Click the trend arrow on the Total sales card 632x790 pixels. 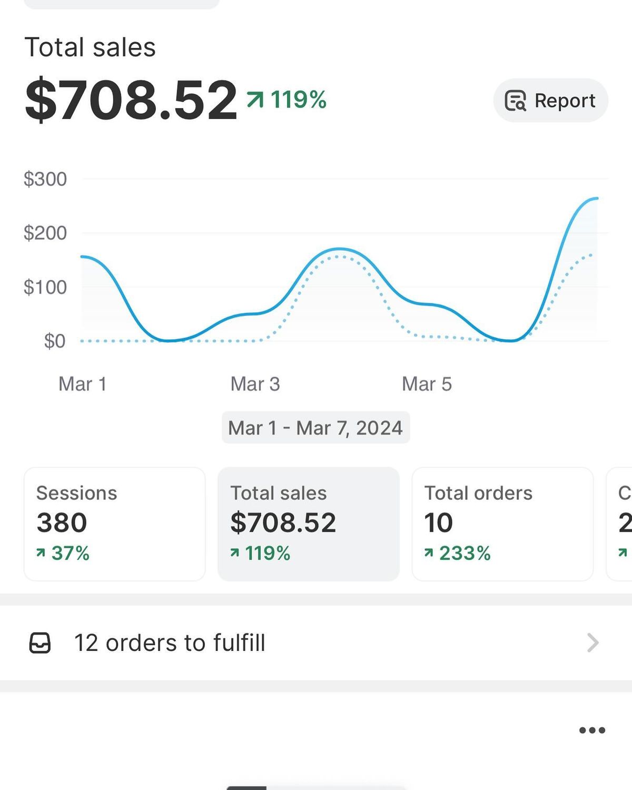click(235, 553)
